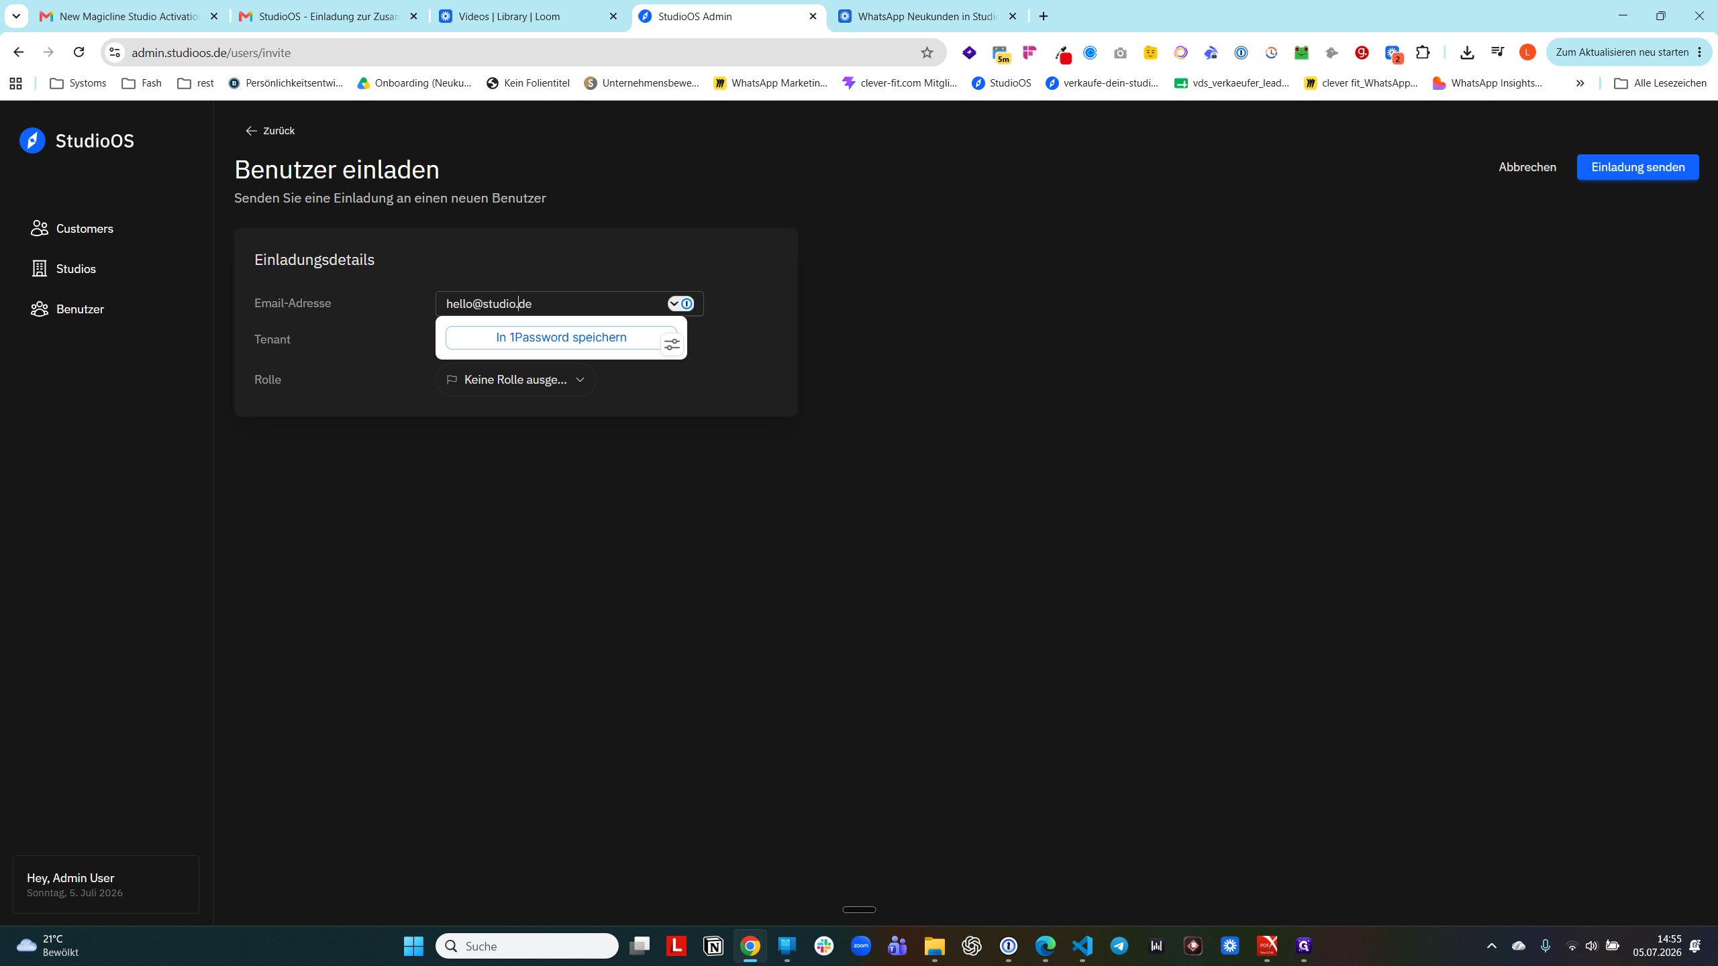Image resolution: width=1718 pixels, height=966 pixels.
Task: Open the media control icon in toolbar
Action: point(1497,52)
